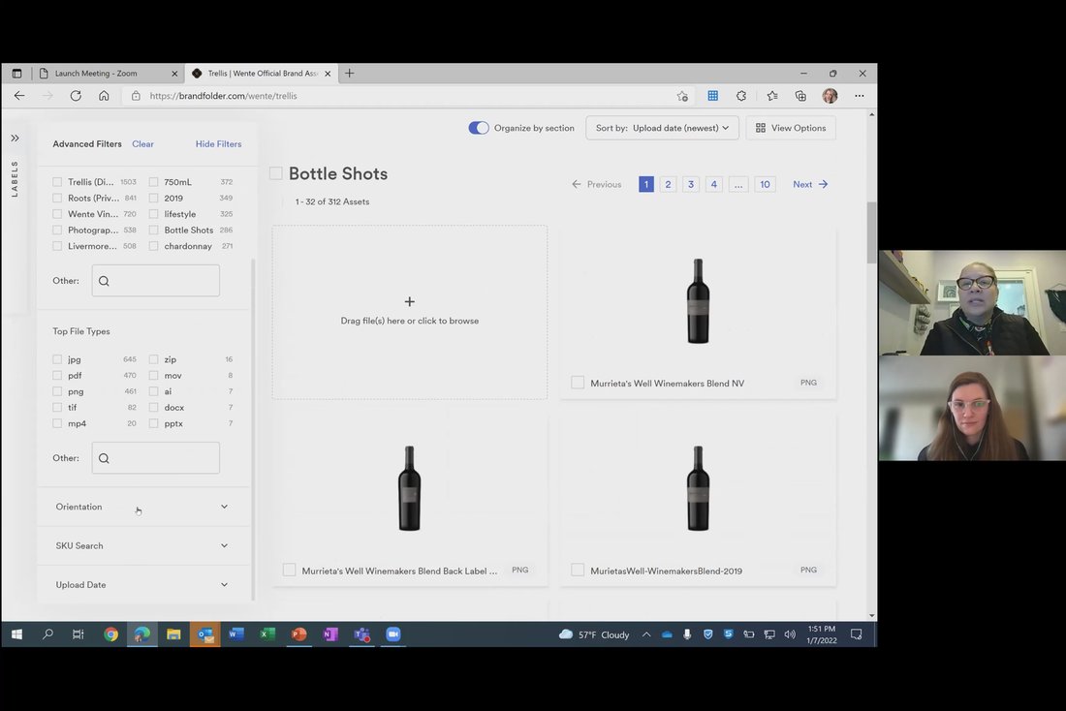Viewport: 1066px width, 711px height.
Task: Switch to Launch Meeting - Zoom tab
Action: (109, 74)
